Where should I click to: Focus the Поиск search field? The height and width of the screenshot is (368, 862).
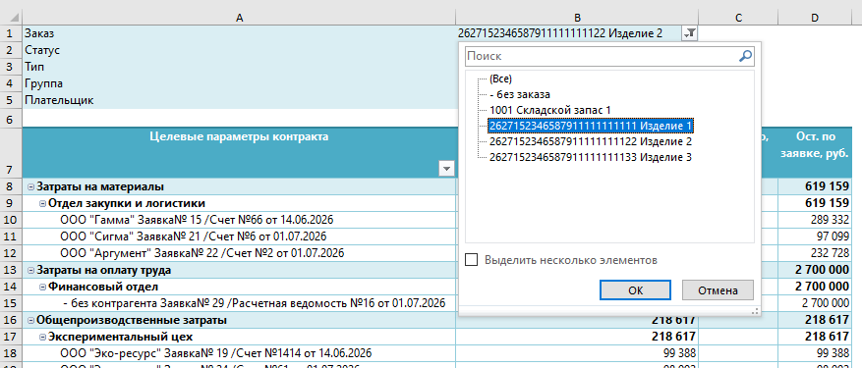pos(609,56)
